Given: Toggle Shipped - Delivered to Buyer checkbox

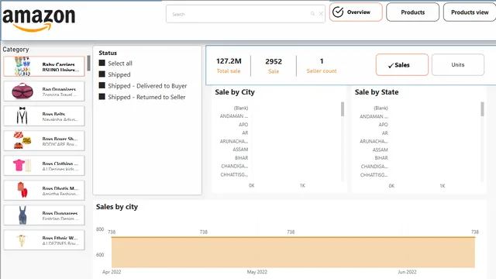Looking at the screenshot, I should (102, 85).
